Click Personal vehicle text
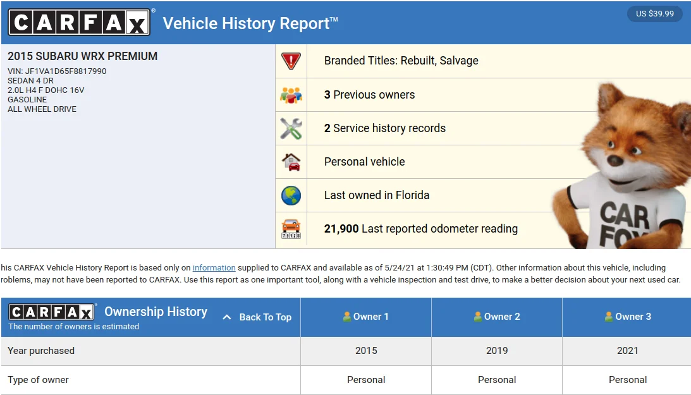 coord(364,162)
